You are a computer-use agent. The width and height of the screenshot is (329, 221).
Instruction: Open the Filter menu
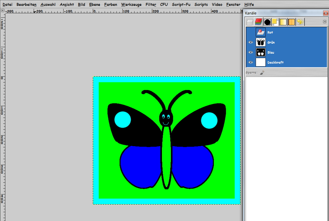click(x=151, y=4)
